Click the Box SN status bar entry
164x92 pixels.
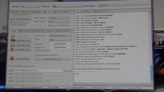(76, 88)
